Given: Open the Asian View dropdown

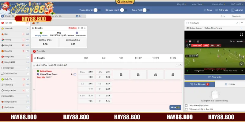Looking at the screenshot, I should [x=198, y=4].
